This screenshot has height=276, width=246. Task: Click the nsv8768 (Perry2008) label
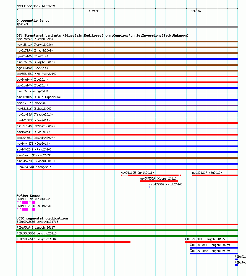[x=32, y=91]
